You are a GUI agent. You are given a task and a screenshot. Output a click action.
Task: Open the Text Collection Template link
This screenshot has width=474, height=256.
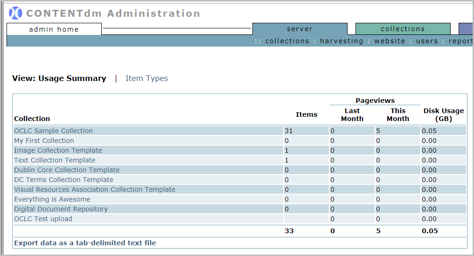pos(55,160)
